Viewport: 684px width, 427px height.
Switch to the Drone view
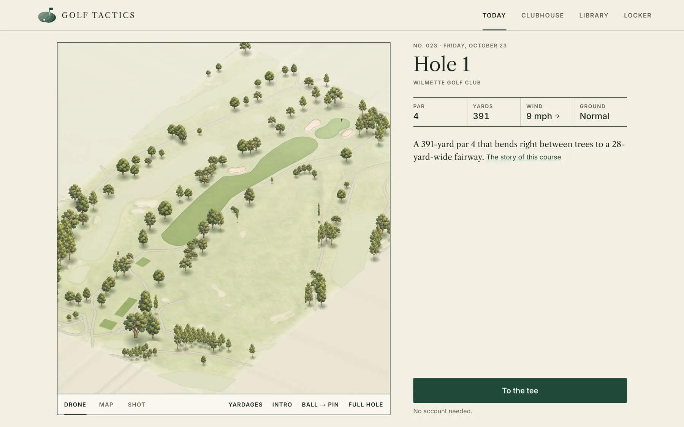[75, 405]
